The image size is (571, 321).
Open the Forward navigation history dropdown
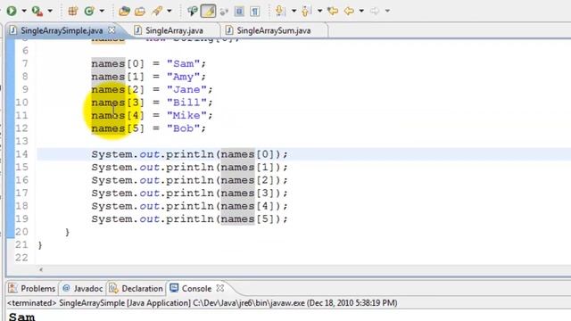387,11
